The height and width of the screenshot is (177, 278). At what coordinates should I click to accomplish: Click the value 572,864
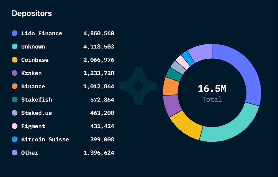[102, 100]
